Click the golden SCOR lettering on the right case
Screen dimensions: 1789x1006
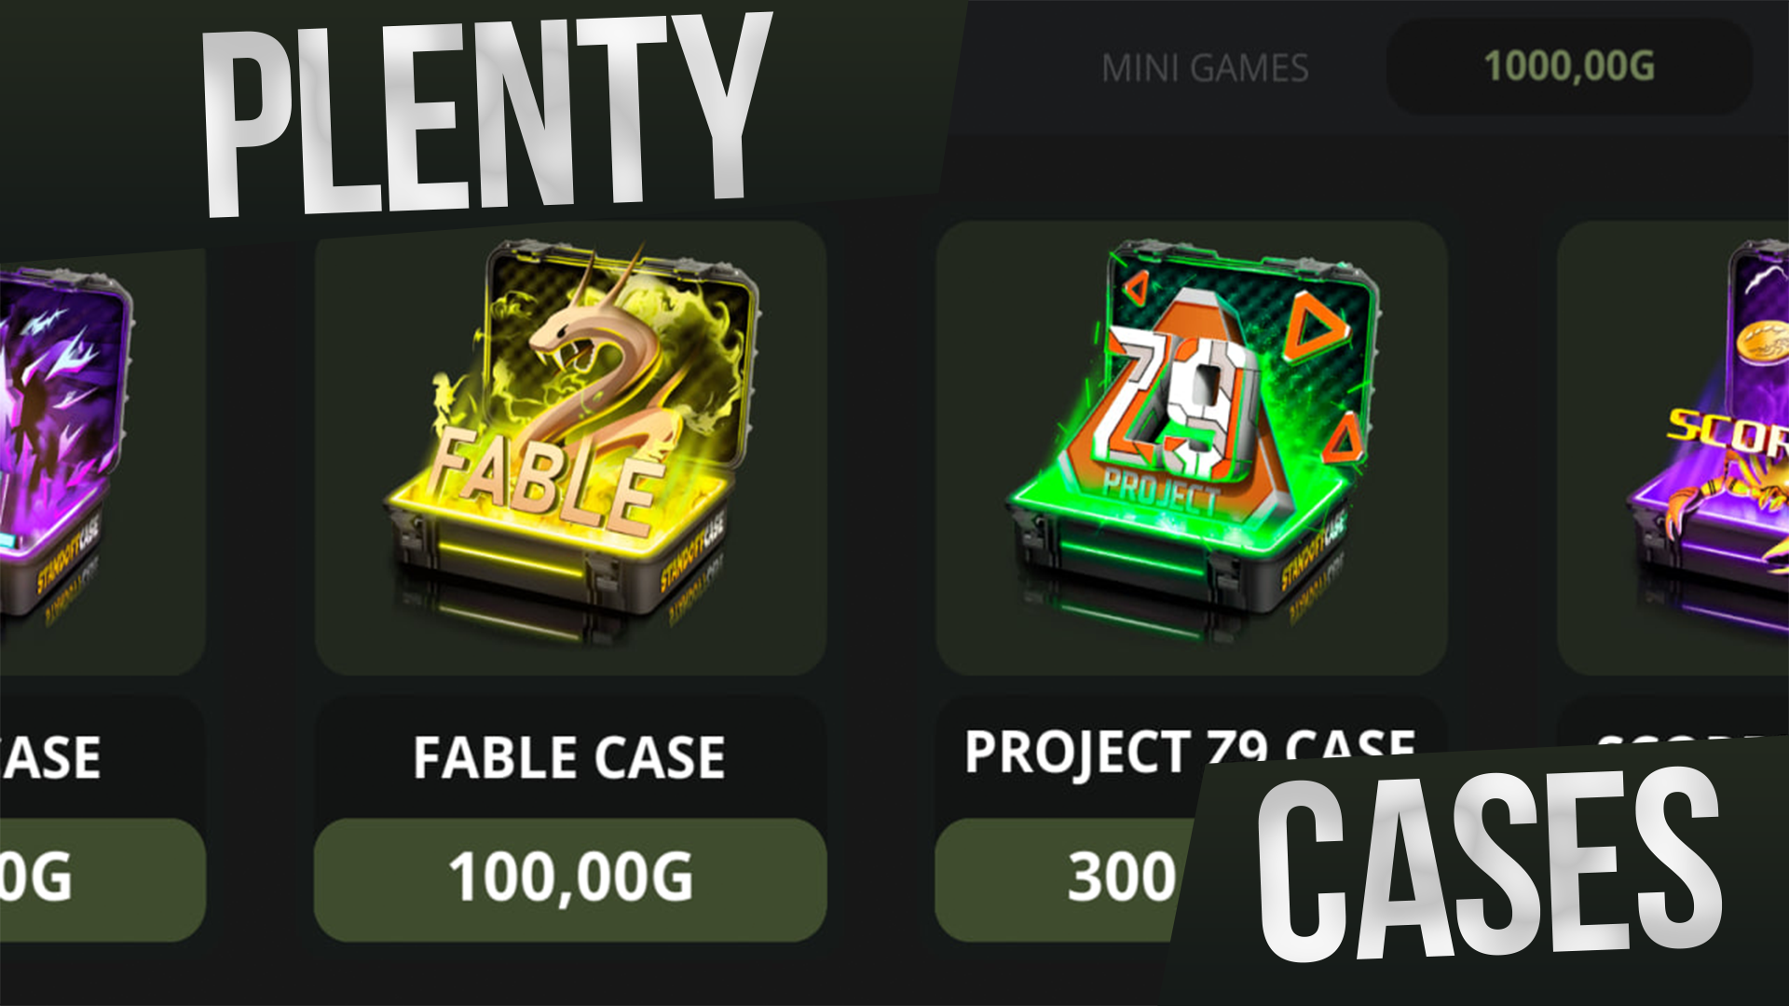click(x=1728, y=431)
